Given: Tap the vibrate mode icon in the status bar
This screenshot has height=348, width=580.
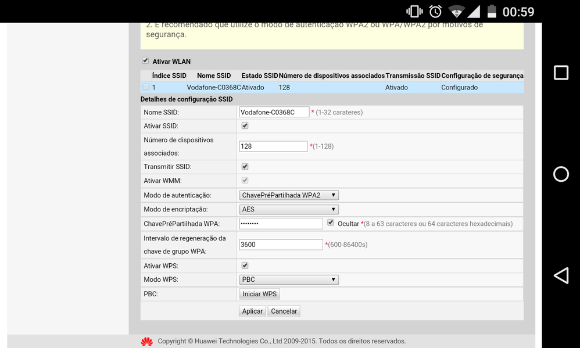Looking at the screenshot, I should [x=414, y=10].
